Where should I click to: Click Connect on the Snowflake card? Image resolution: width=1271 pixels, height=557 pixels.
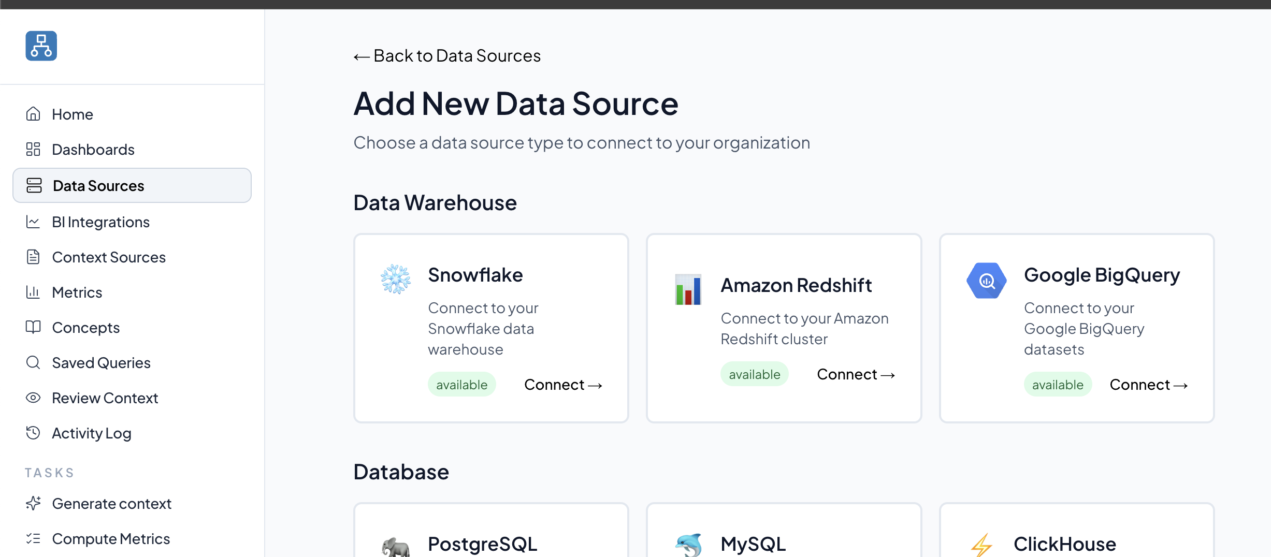pyautogui.click(x=563, y=384)
